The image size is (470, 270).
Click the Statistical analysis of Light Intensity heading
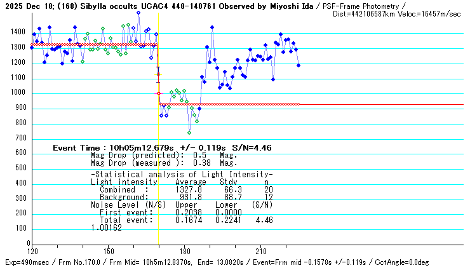pyautogui.click(x=182, y=174)
